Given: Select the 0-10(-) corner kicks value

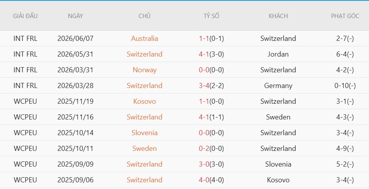Looking at the screenshot, I should 345,85.
